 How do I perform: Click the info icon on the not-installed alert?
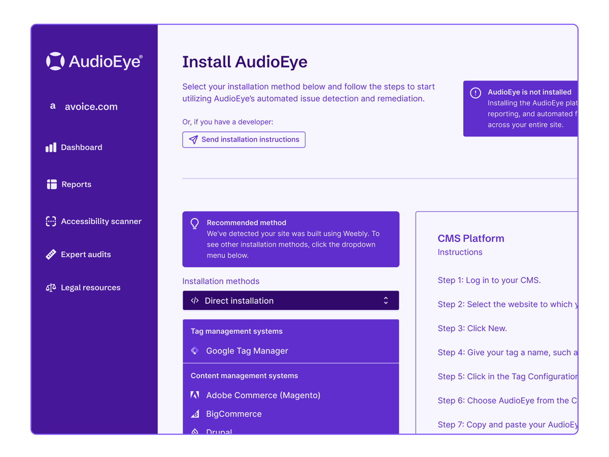point(476,93)
